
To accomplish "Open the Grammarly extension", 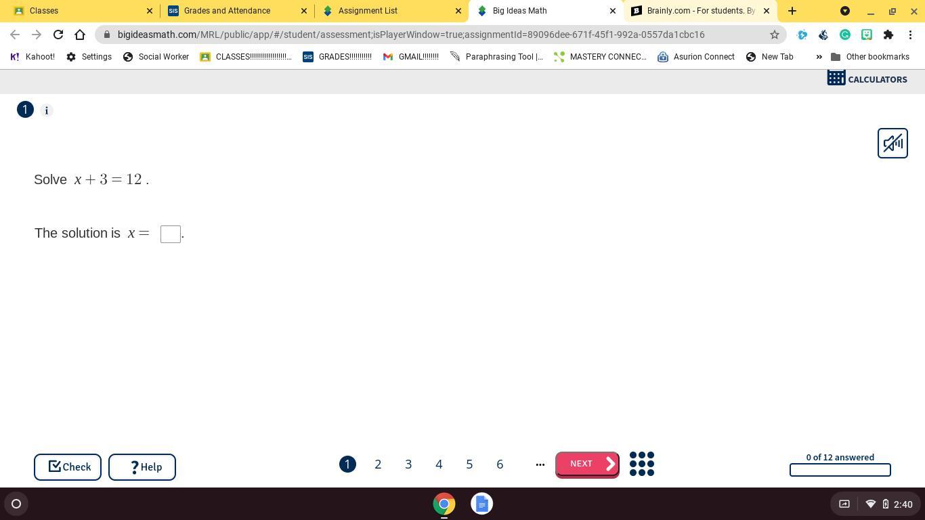I will 845,35.
